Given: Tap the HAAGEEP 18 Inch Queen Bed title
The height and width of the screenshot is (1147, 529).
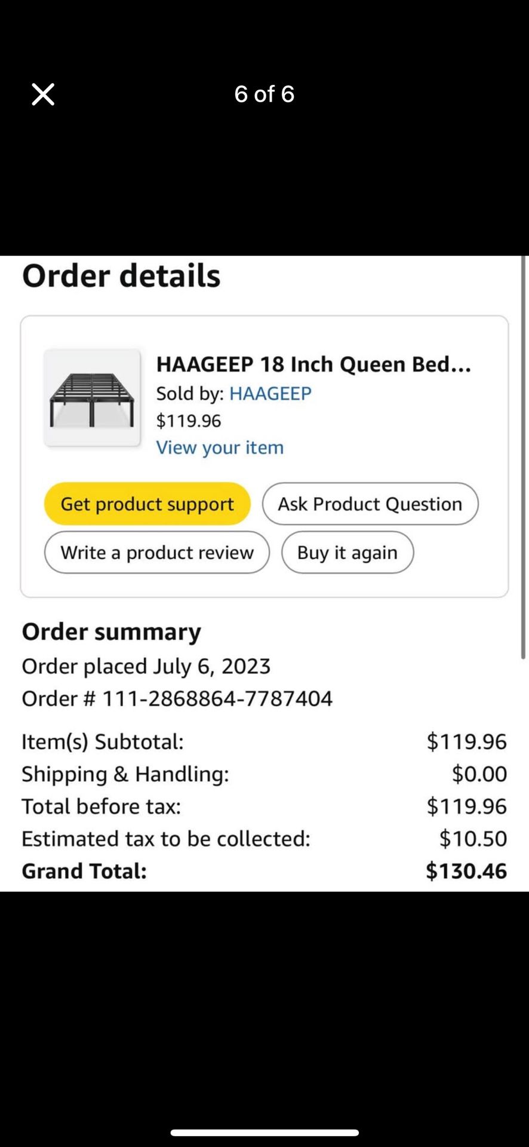Looking at the screenshot, I should (x=313, y=364).
